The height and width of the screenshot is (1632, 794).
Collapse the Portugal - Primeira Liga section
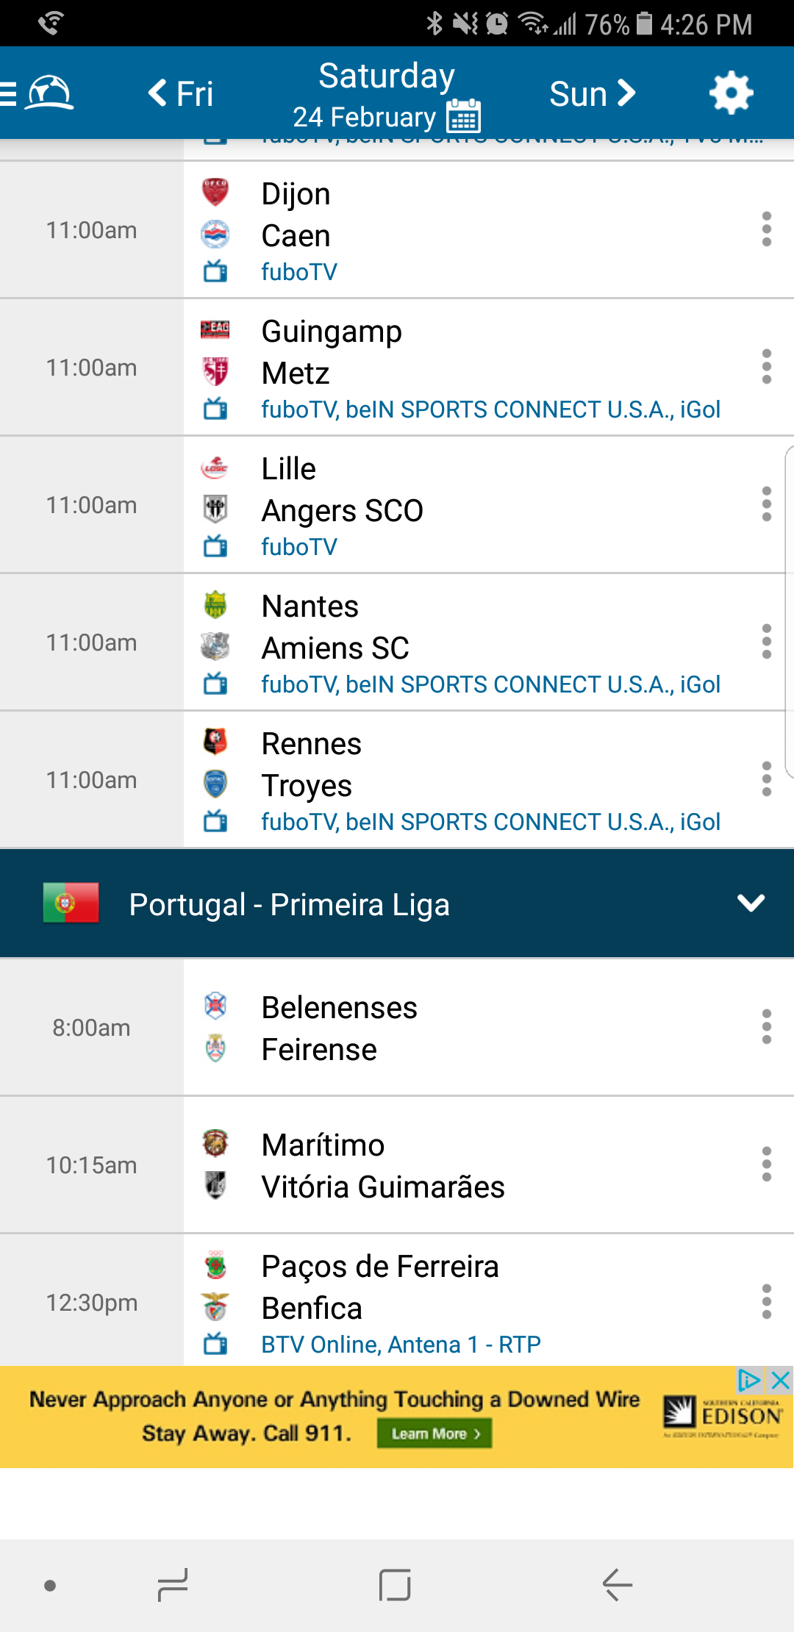[751, 903]
